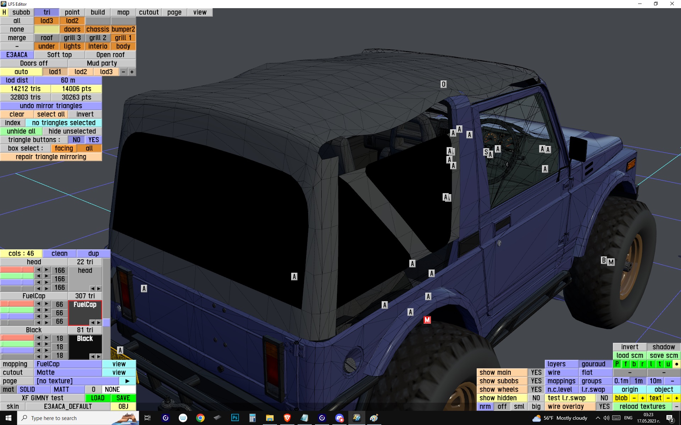Set triangle buttons to NO

click(76, 140)
